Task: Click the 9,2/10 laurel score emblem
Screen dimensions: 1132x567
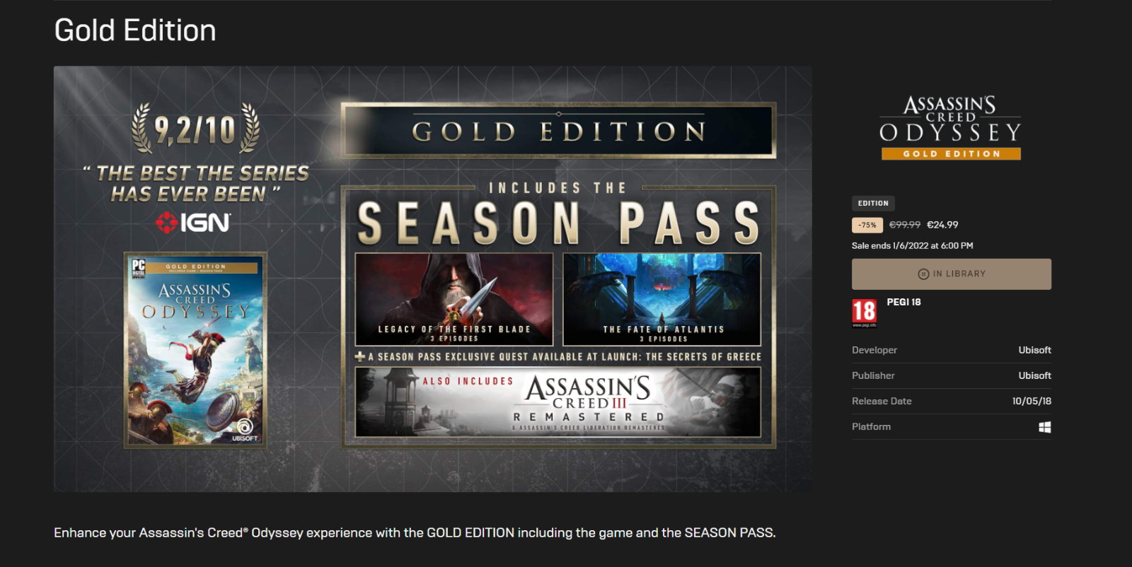Action: click(195, 128)
